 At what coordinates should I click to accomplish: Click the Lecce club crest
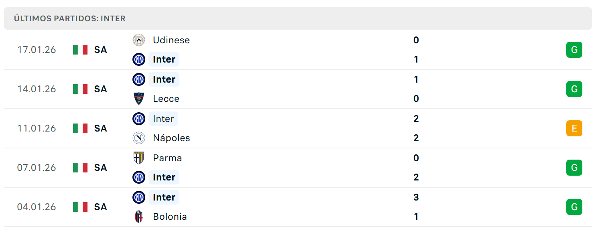pyautogui.click(x=139, y=99)
